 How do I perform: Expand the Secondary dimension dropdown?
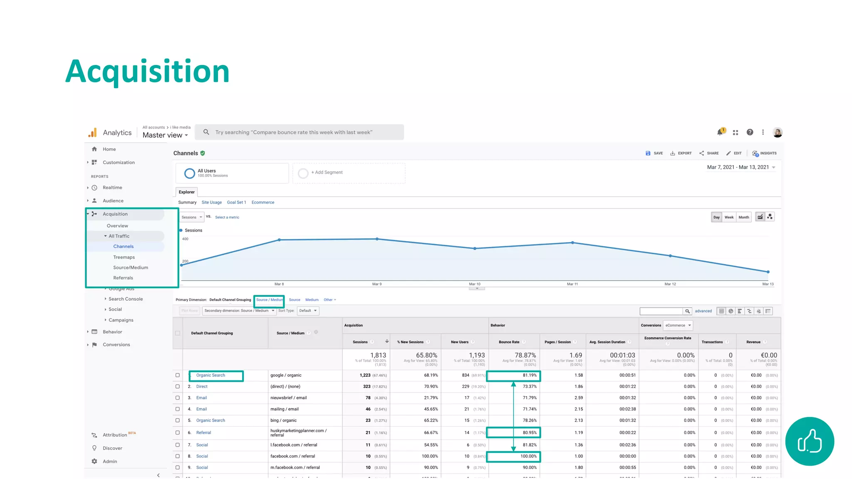tap(239, 311)
